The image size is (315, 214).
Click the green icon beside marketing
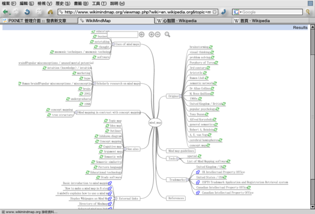pos(75,73)
